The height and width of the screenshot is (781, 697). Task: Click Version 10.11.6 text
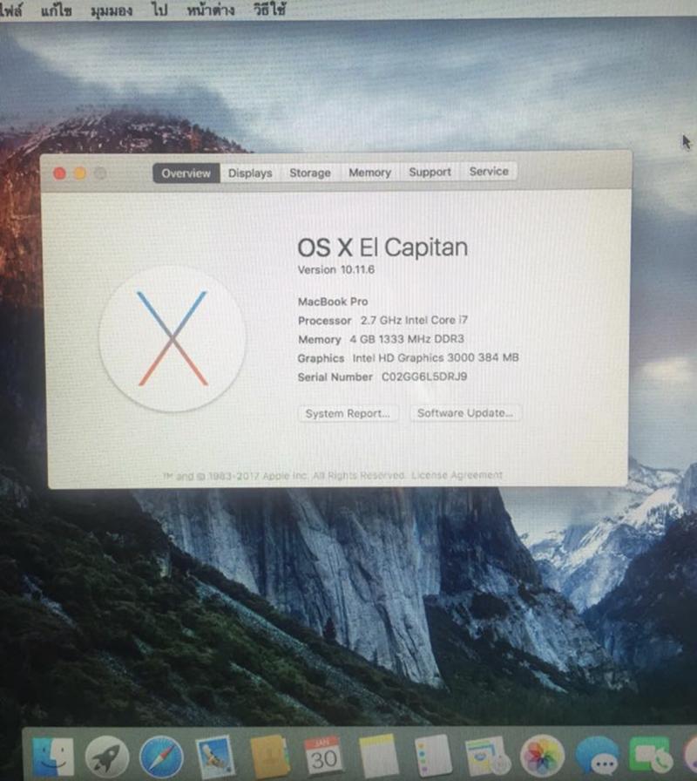pos(336,270)
